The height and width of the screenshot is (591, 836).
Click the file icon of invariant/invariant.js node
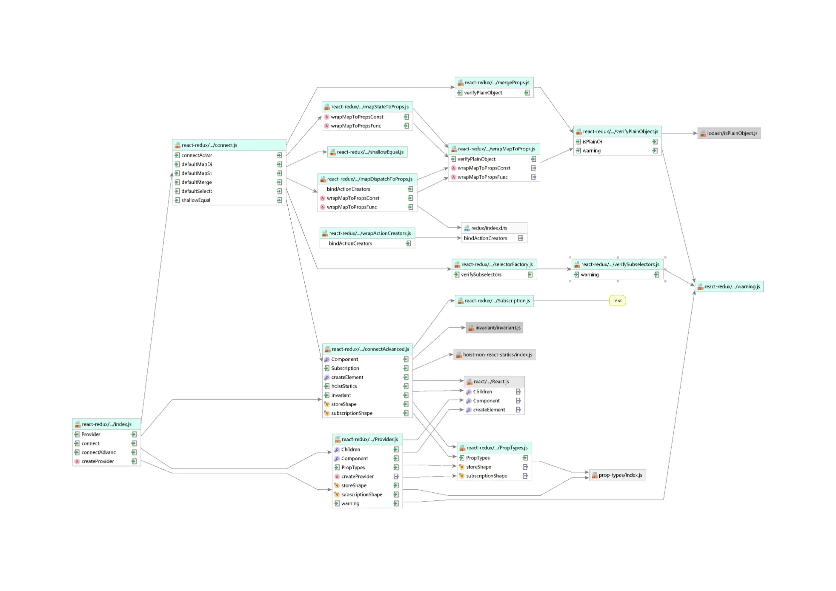pos(471,328)
